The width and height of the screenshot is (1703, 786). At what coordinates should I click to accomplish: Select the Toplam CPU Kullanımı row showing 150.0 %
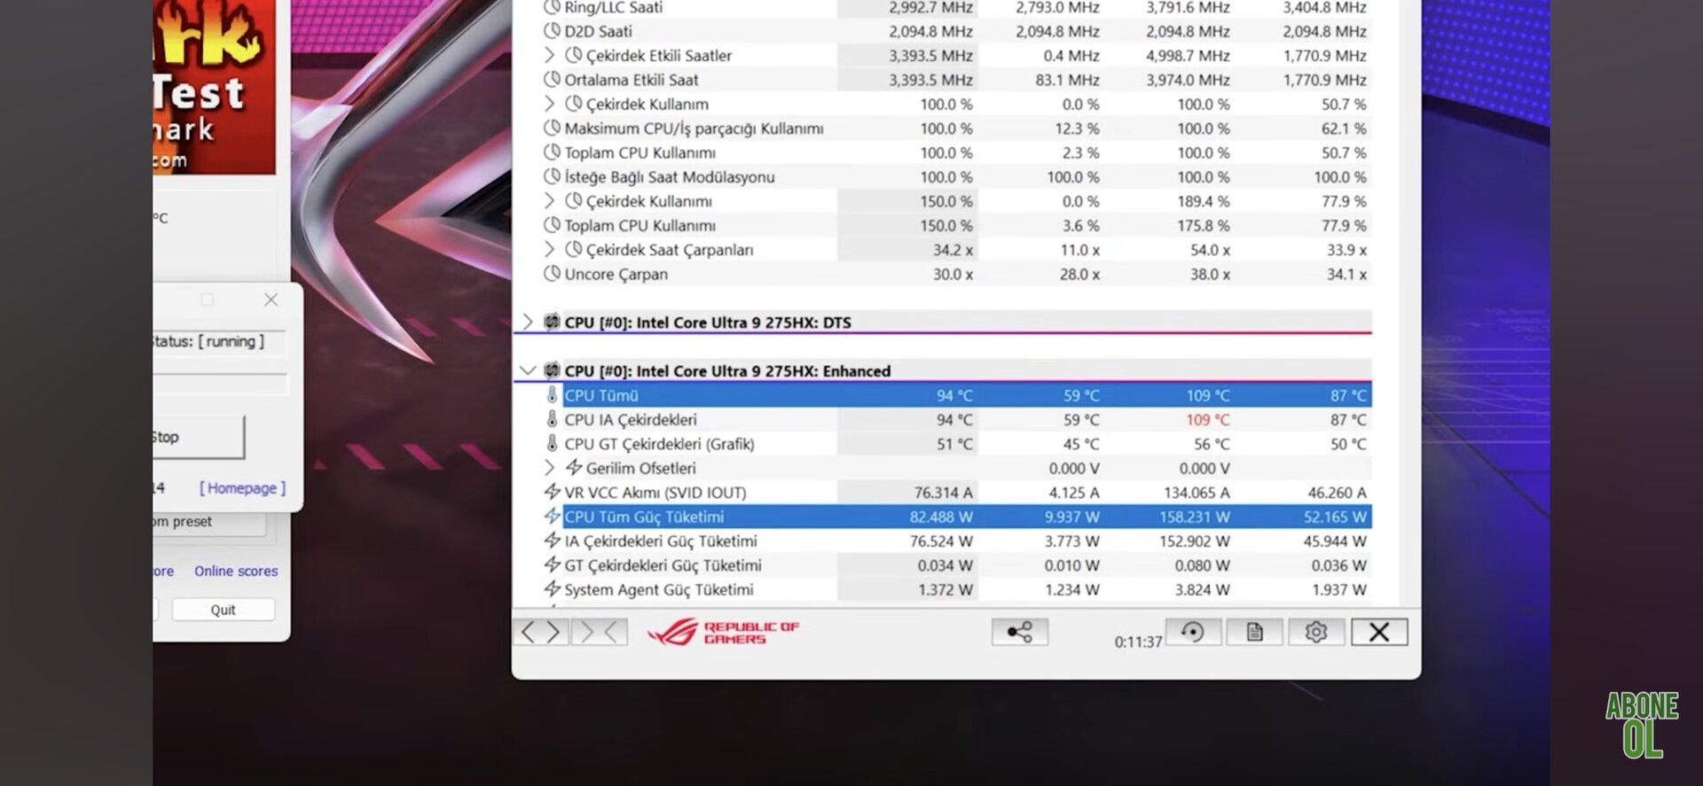[x=956, y=225]
